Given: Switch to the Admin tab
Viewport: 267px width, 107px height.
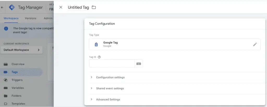Looking at the screenshot, I should (48, 18).
